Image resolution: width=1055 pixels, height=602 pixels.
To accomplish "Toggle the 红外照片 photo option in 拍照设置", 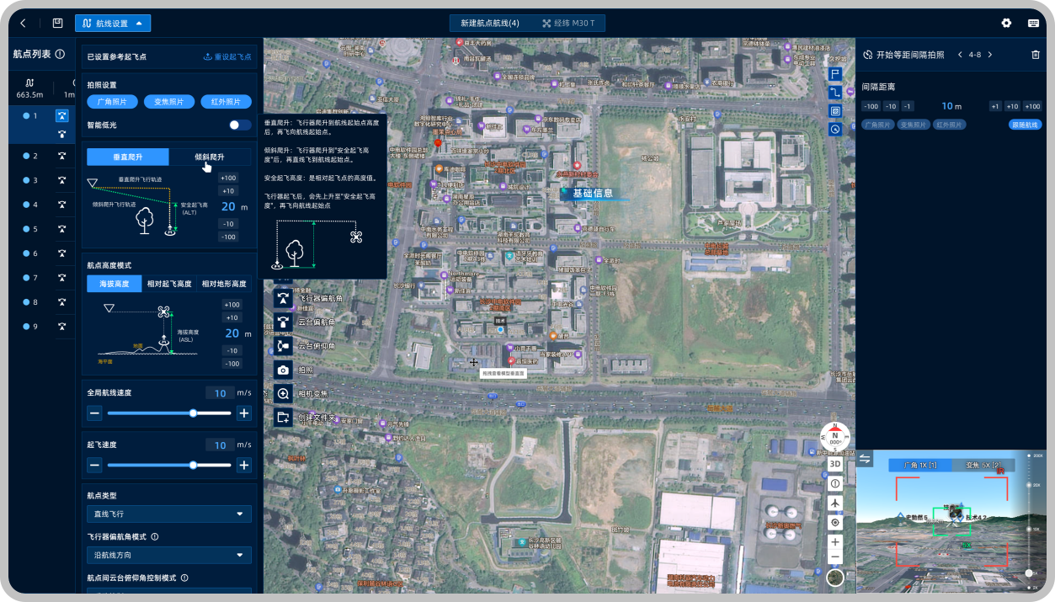I will [226, 102].
